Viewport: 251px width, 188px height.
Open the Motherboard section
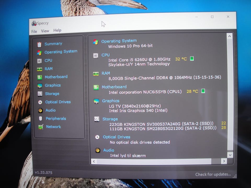coord(56,77)
